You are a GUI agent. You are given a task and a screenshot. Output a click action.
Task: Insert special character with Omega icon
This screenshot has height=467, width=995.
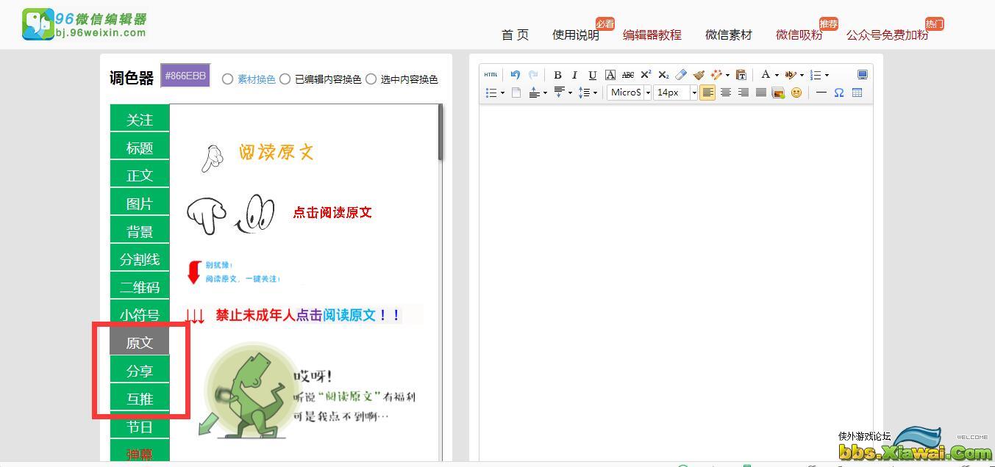click(x=838, y=93)
